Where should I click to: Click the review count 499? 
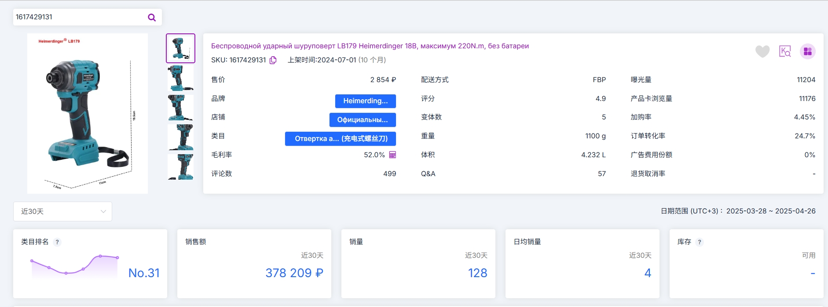pyautogui.click(x=389, y=173)
